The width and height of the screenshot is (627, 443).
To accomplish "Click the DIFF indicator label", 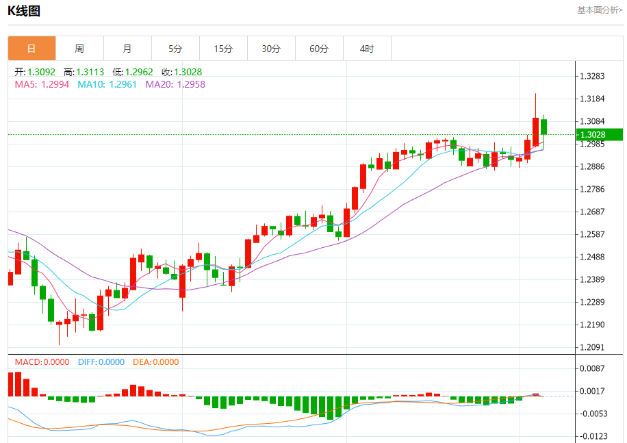I will 100,362.
